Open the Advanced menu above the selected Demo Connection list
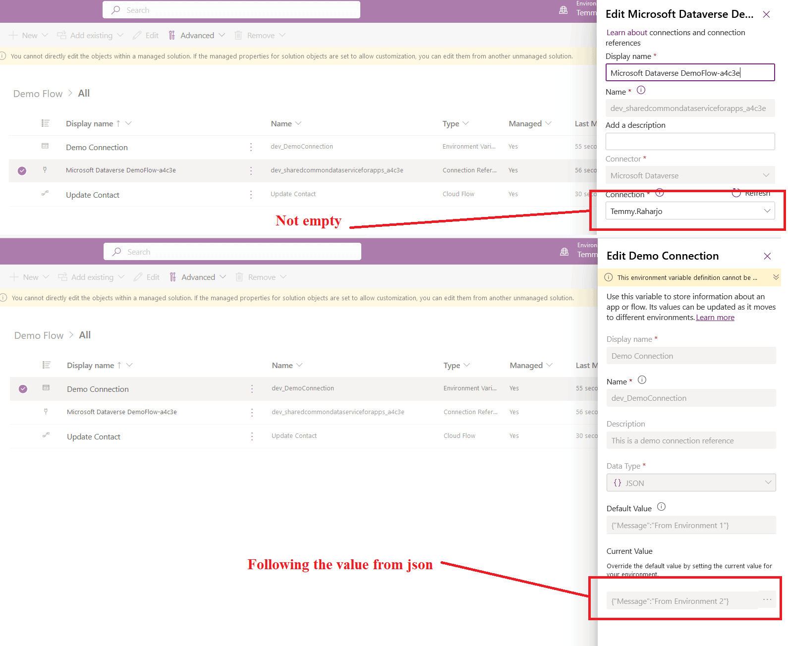The height and width of the screenshot is (646, 788). [x=198, y=277]
